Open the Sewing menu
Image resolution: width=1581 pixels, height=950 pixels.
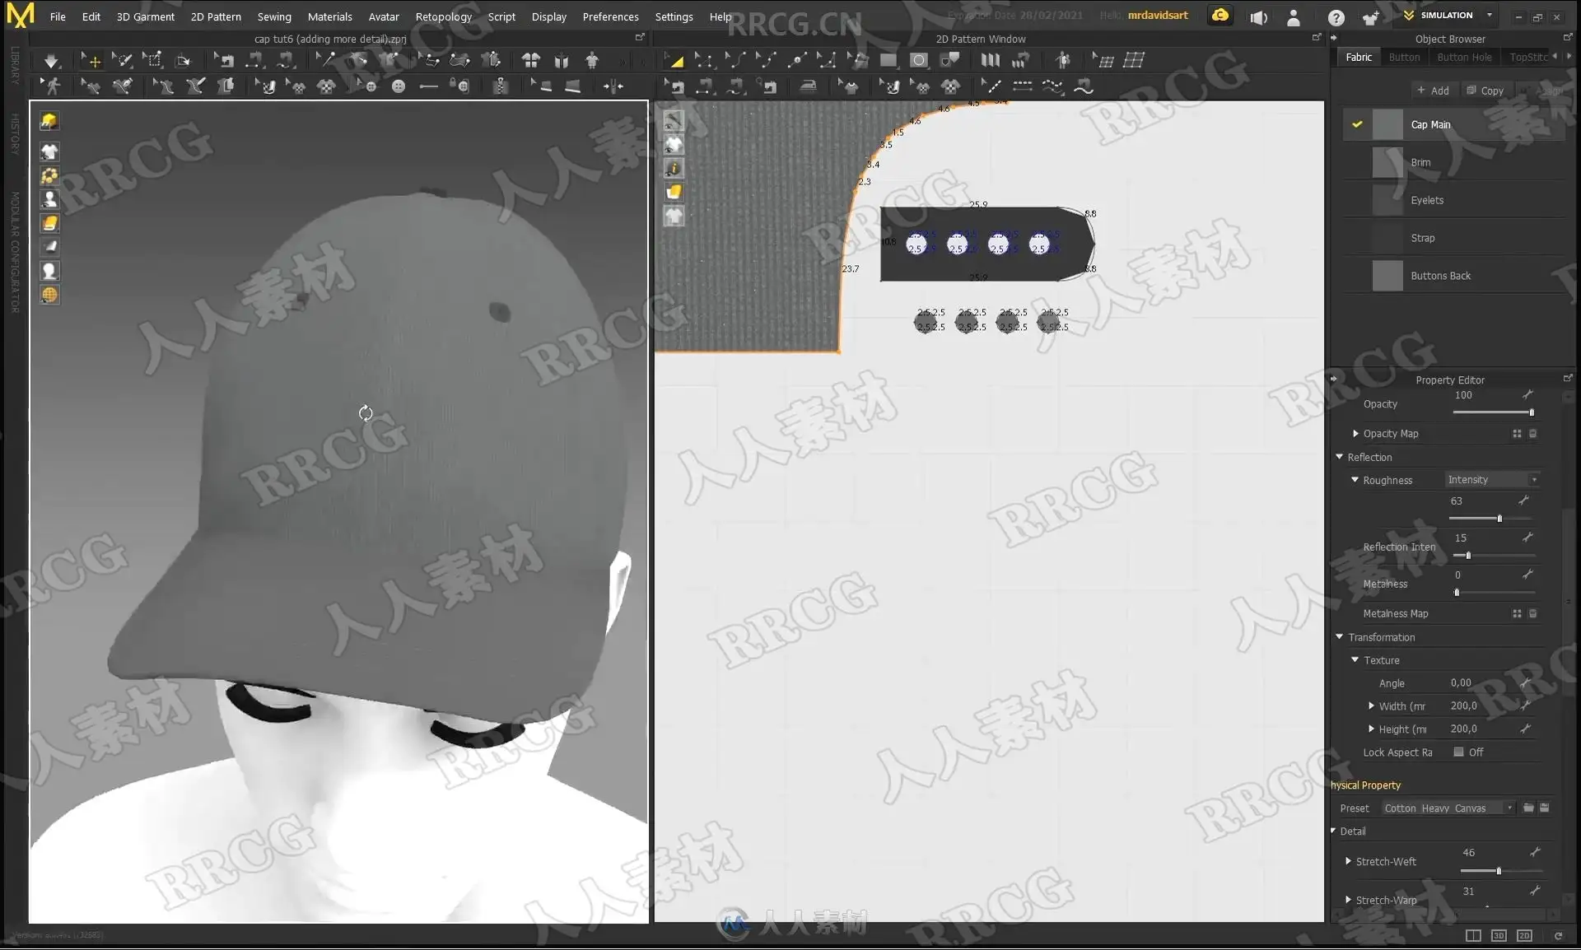point(274,16)
